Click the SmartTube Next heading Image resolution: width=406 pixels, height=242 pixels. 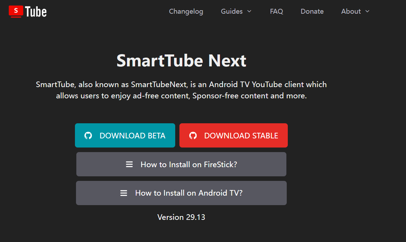pyautogui.click(x=181, y=60)
